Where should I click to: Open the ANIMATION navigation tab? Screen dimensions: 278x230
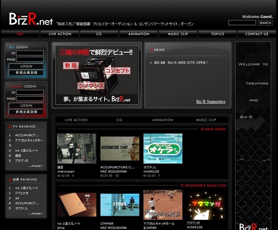[x=139, y=34]
